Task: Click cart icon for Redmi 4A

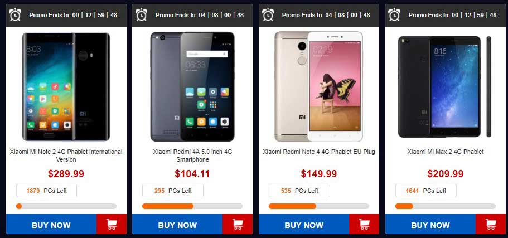Action: pos(238,224)
